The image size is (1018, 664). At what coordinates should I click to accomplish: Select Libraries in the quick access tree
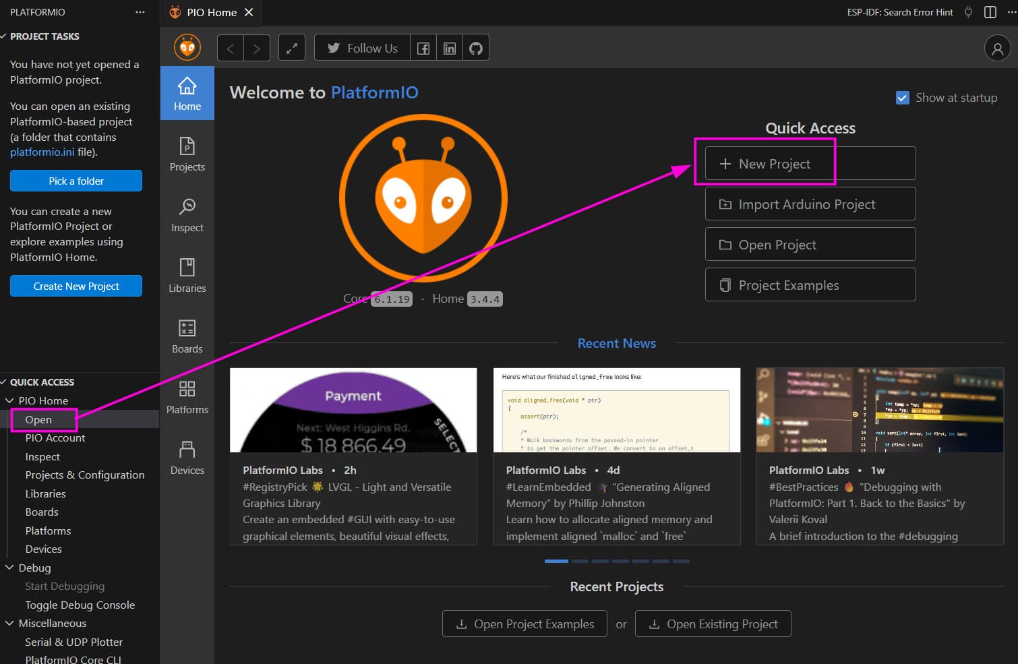(45, 493)
